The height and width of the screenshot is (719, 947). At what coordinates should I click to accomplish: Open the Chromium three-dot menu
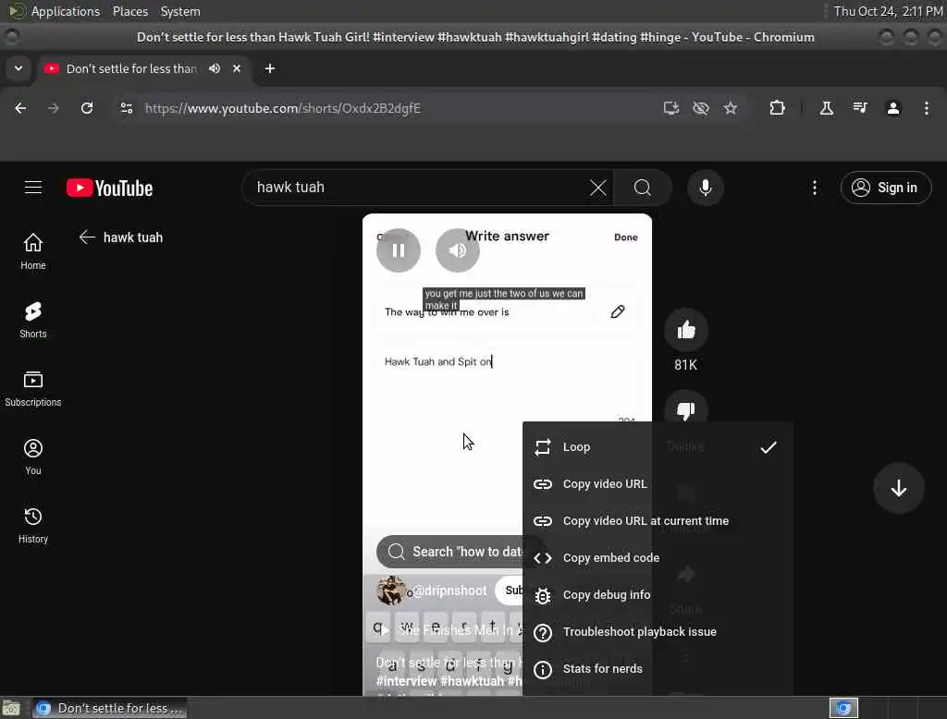coord(927,108)
